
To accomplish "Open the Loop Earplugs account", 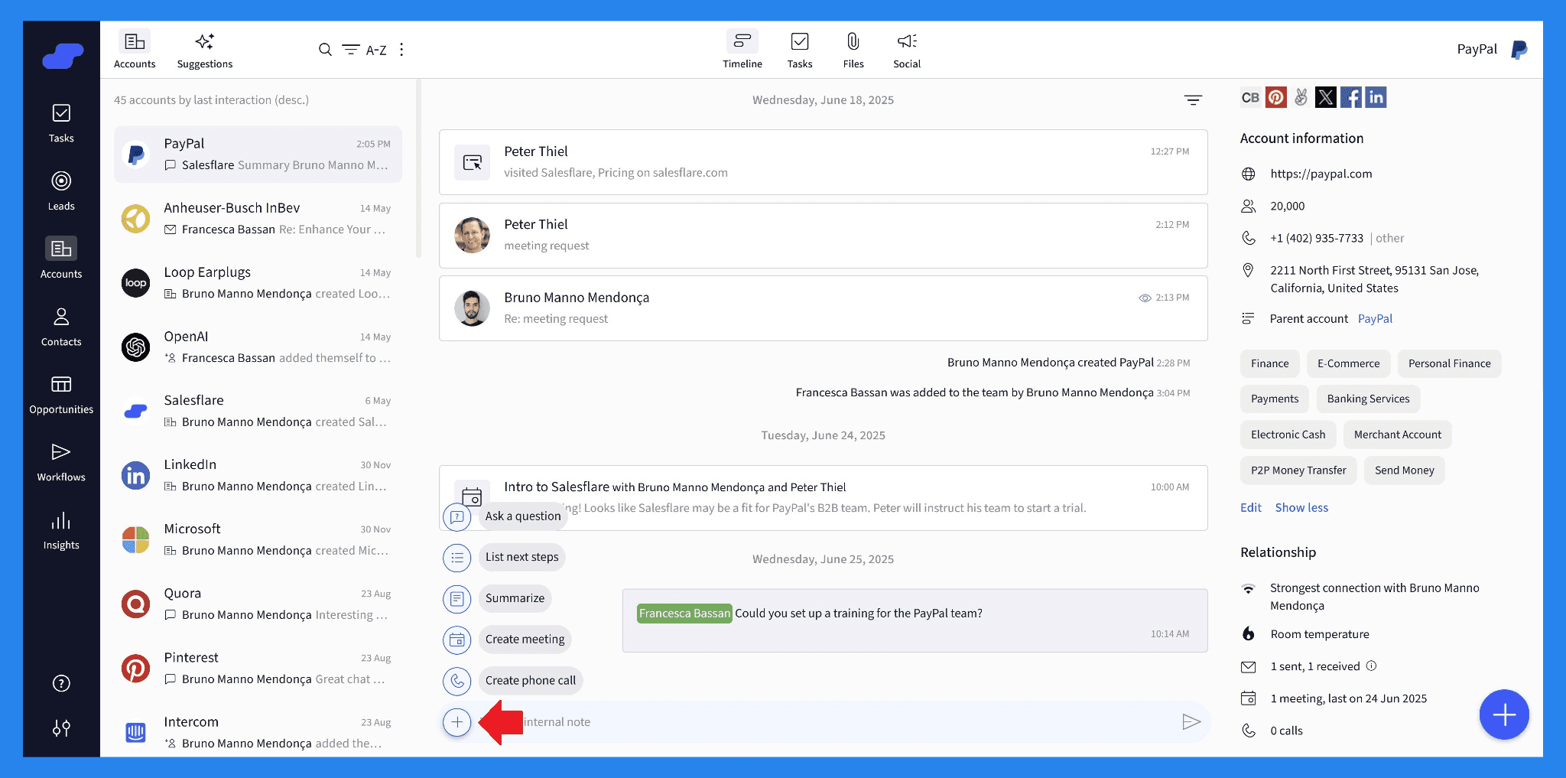I will (x=258, y=283).
